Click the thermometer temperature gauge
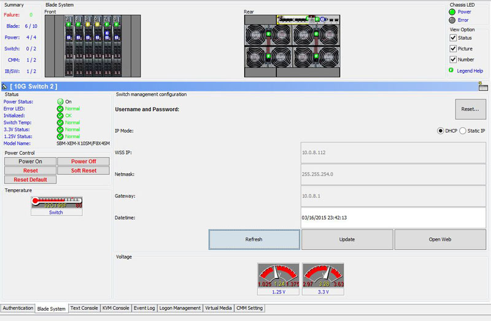The height and width of the screenshot is (321, 491). click(x=56, y=203)
